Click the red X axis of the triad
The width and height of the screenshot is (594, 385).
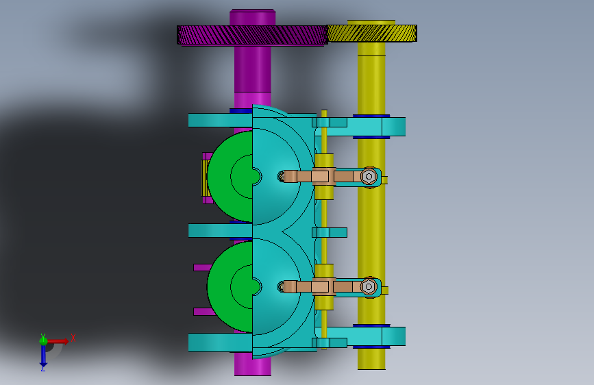[x=59, y=341]
